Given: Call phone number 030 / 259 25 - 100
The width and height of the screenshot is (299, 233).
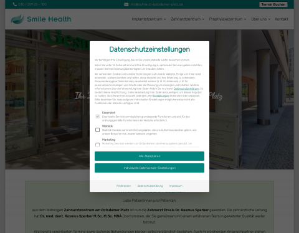Looking at the screenshot, I should pyautogui.click(x=32, y=4).
